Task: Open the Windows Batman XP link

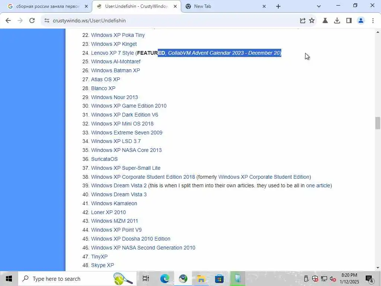Action: click(x=115, y=70)
